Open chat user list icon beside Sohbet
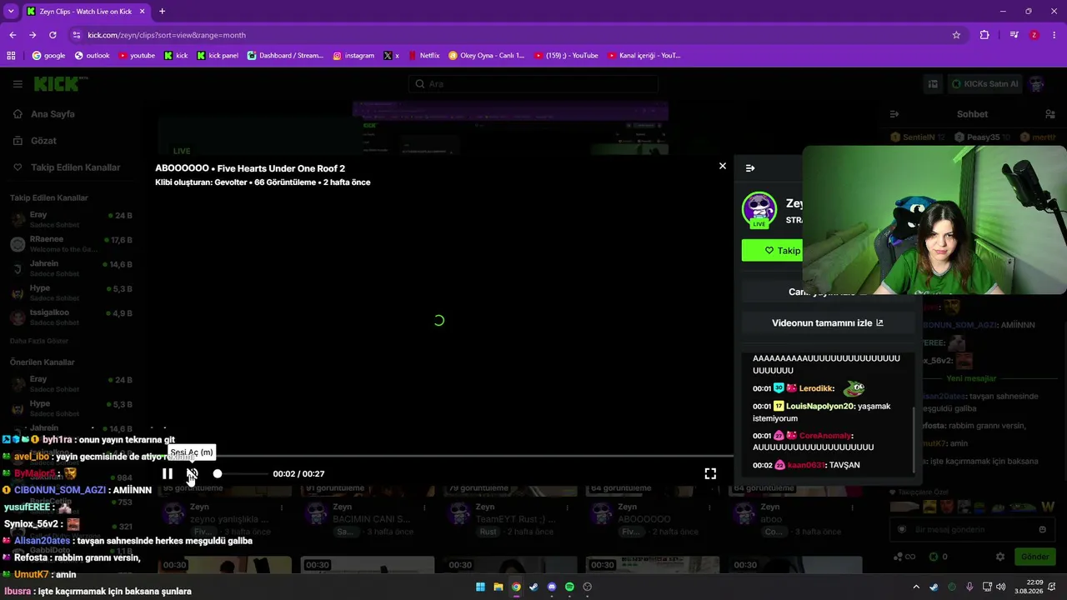1067x600 pixels. pos(1050,114)
